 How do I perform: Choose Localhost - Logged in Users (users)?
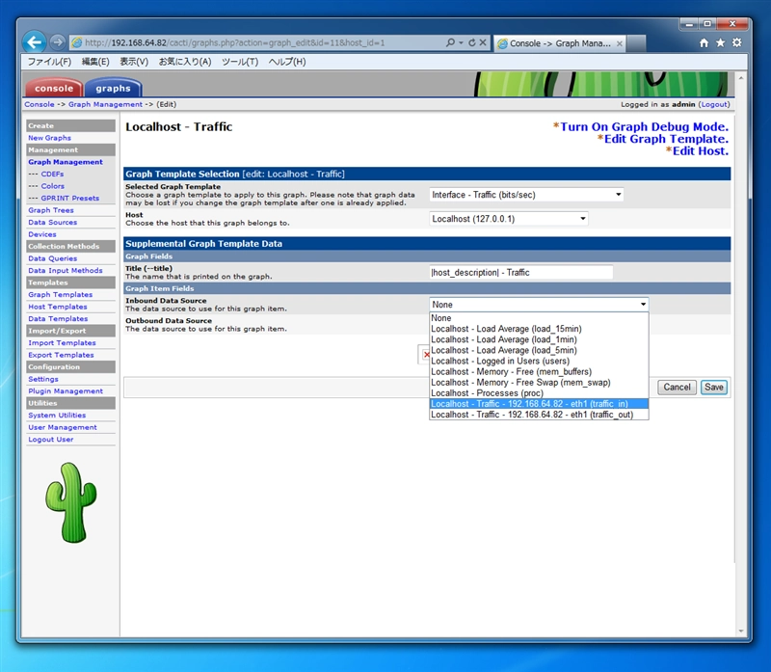[x=539, y=362]
